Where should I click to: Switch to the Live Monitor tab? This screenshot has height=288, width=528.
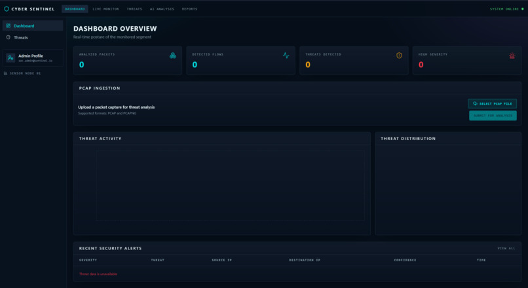[105, 9]
